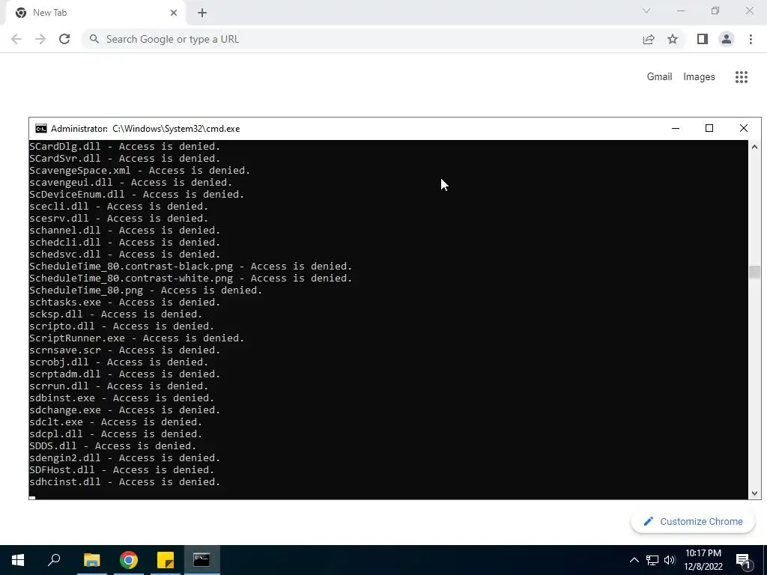Open the Gmail link
767x575 pixels.
[x=659, y=77]
